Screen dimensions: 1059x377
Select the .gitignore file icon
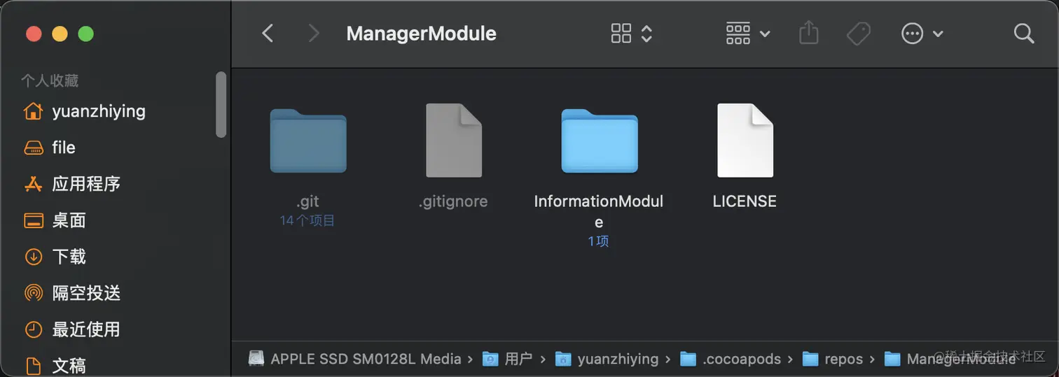(x=453, y=141)
